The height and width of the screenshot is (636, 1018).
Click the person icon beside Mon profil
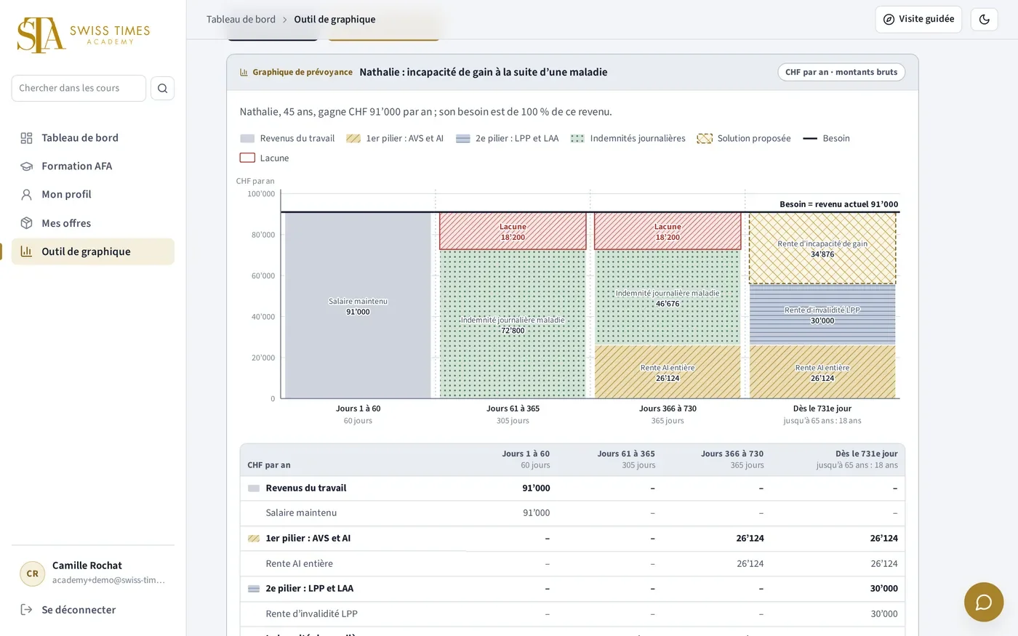click(x=27, y=195)
